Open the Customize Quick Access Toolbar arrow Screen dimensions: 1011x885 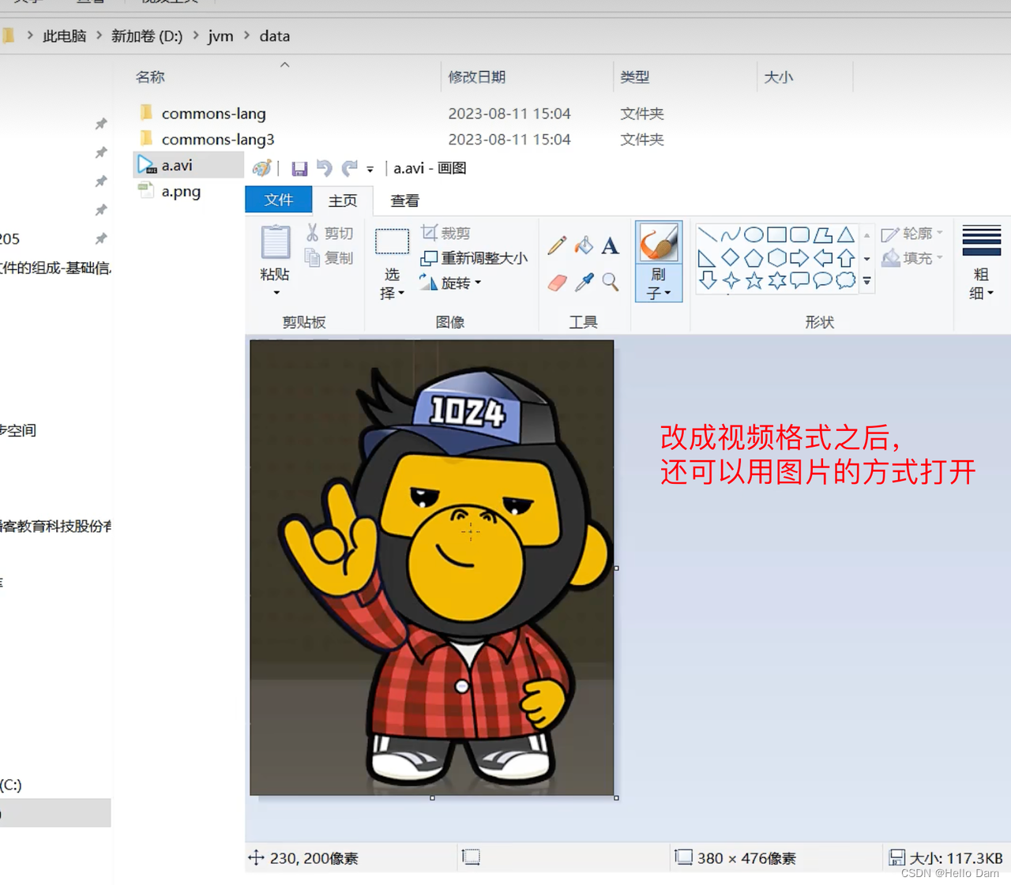point(370,169)
